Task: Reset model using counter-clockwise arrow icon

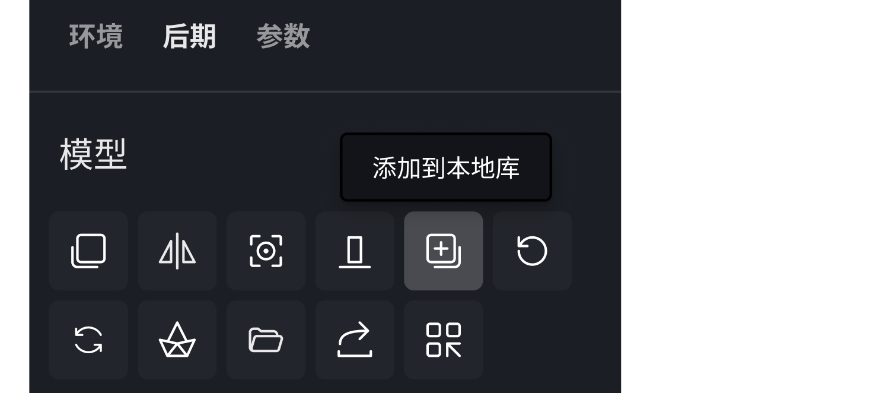Action: tap(532, 251)
